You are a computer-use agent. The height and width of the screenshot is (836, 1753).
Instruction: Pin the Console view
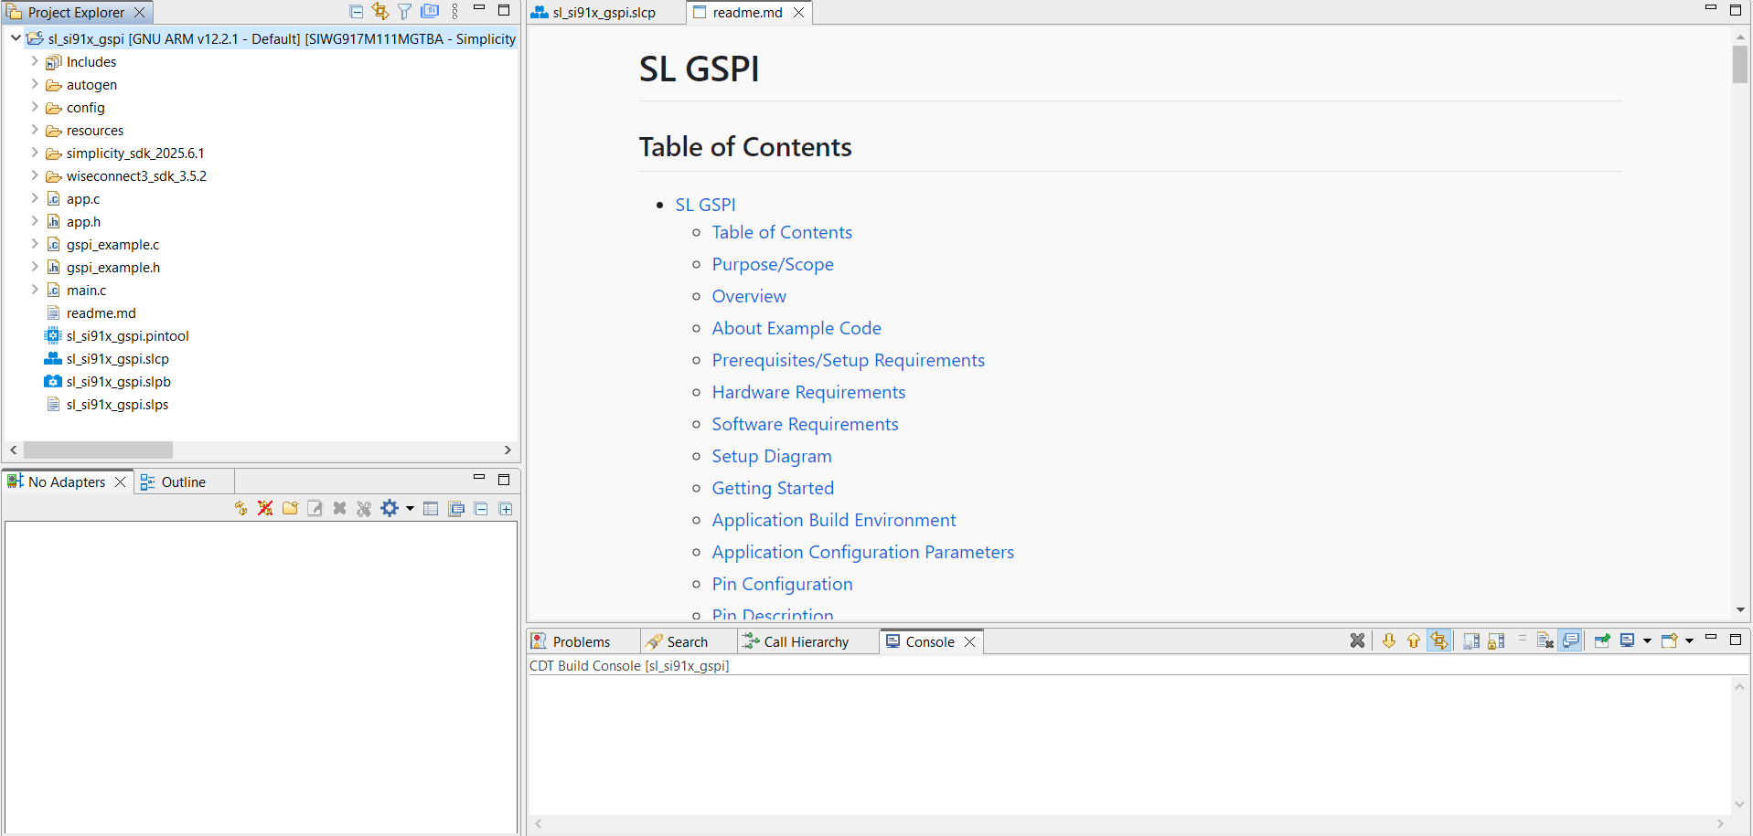(x=1602, y=640)
